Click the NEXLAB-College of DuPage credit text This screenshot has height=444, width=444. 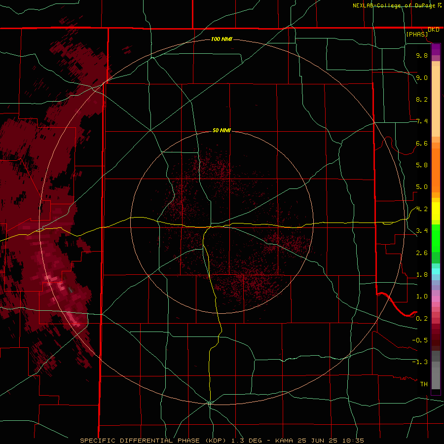394,5
